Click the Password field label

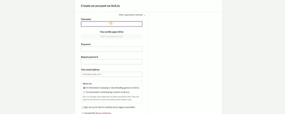click(86, 44)
